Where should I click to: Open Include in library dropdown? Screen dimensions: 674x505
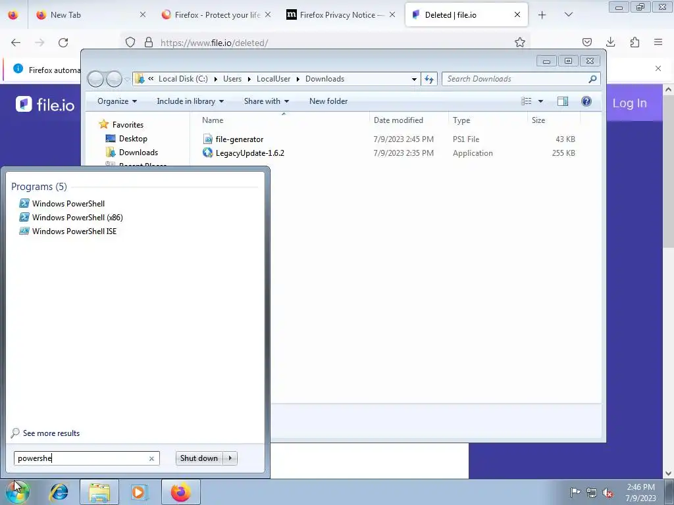190,101
